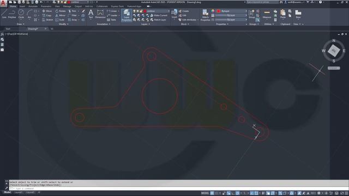Expand the Layers panel

146,24
